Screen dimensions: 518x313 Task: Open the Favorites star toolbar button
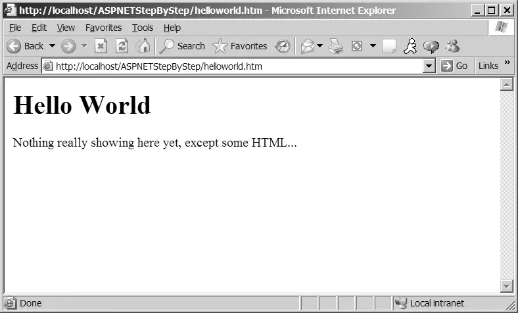click(x=240, y=46)
